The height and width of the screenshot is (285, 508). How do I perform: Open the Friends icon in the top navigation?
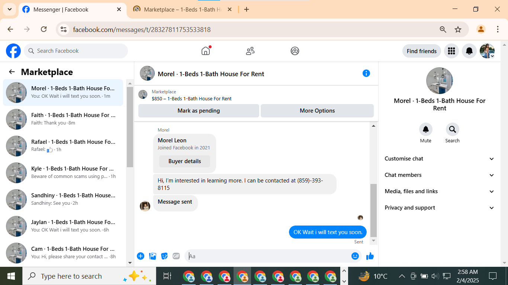[250, 51]
